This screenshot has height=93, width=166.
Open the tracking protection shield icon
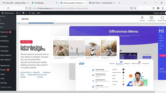(26, 8)
